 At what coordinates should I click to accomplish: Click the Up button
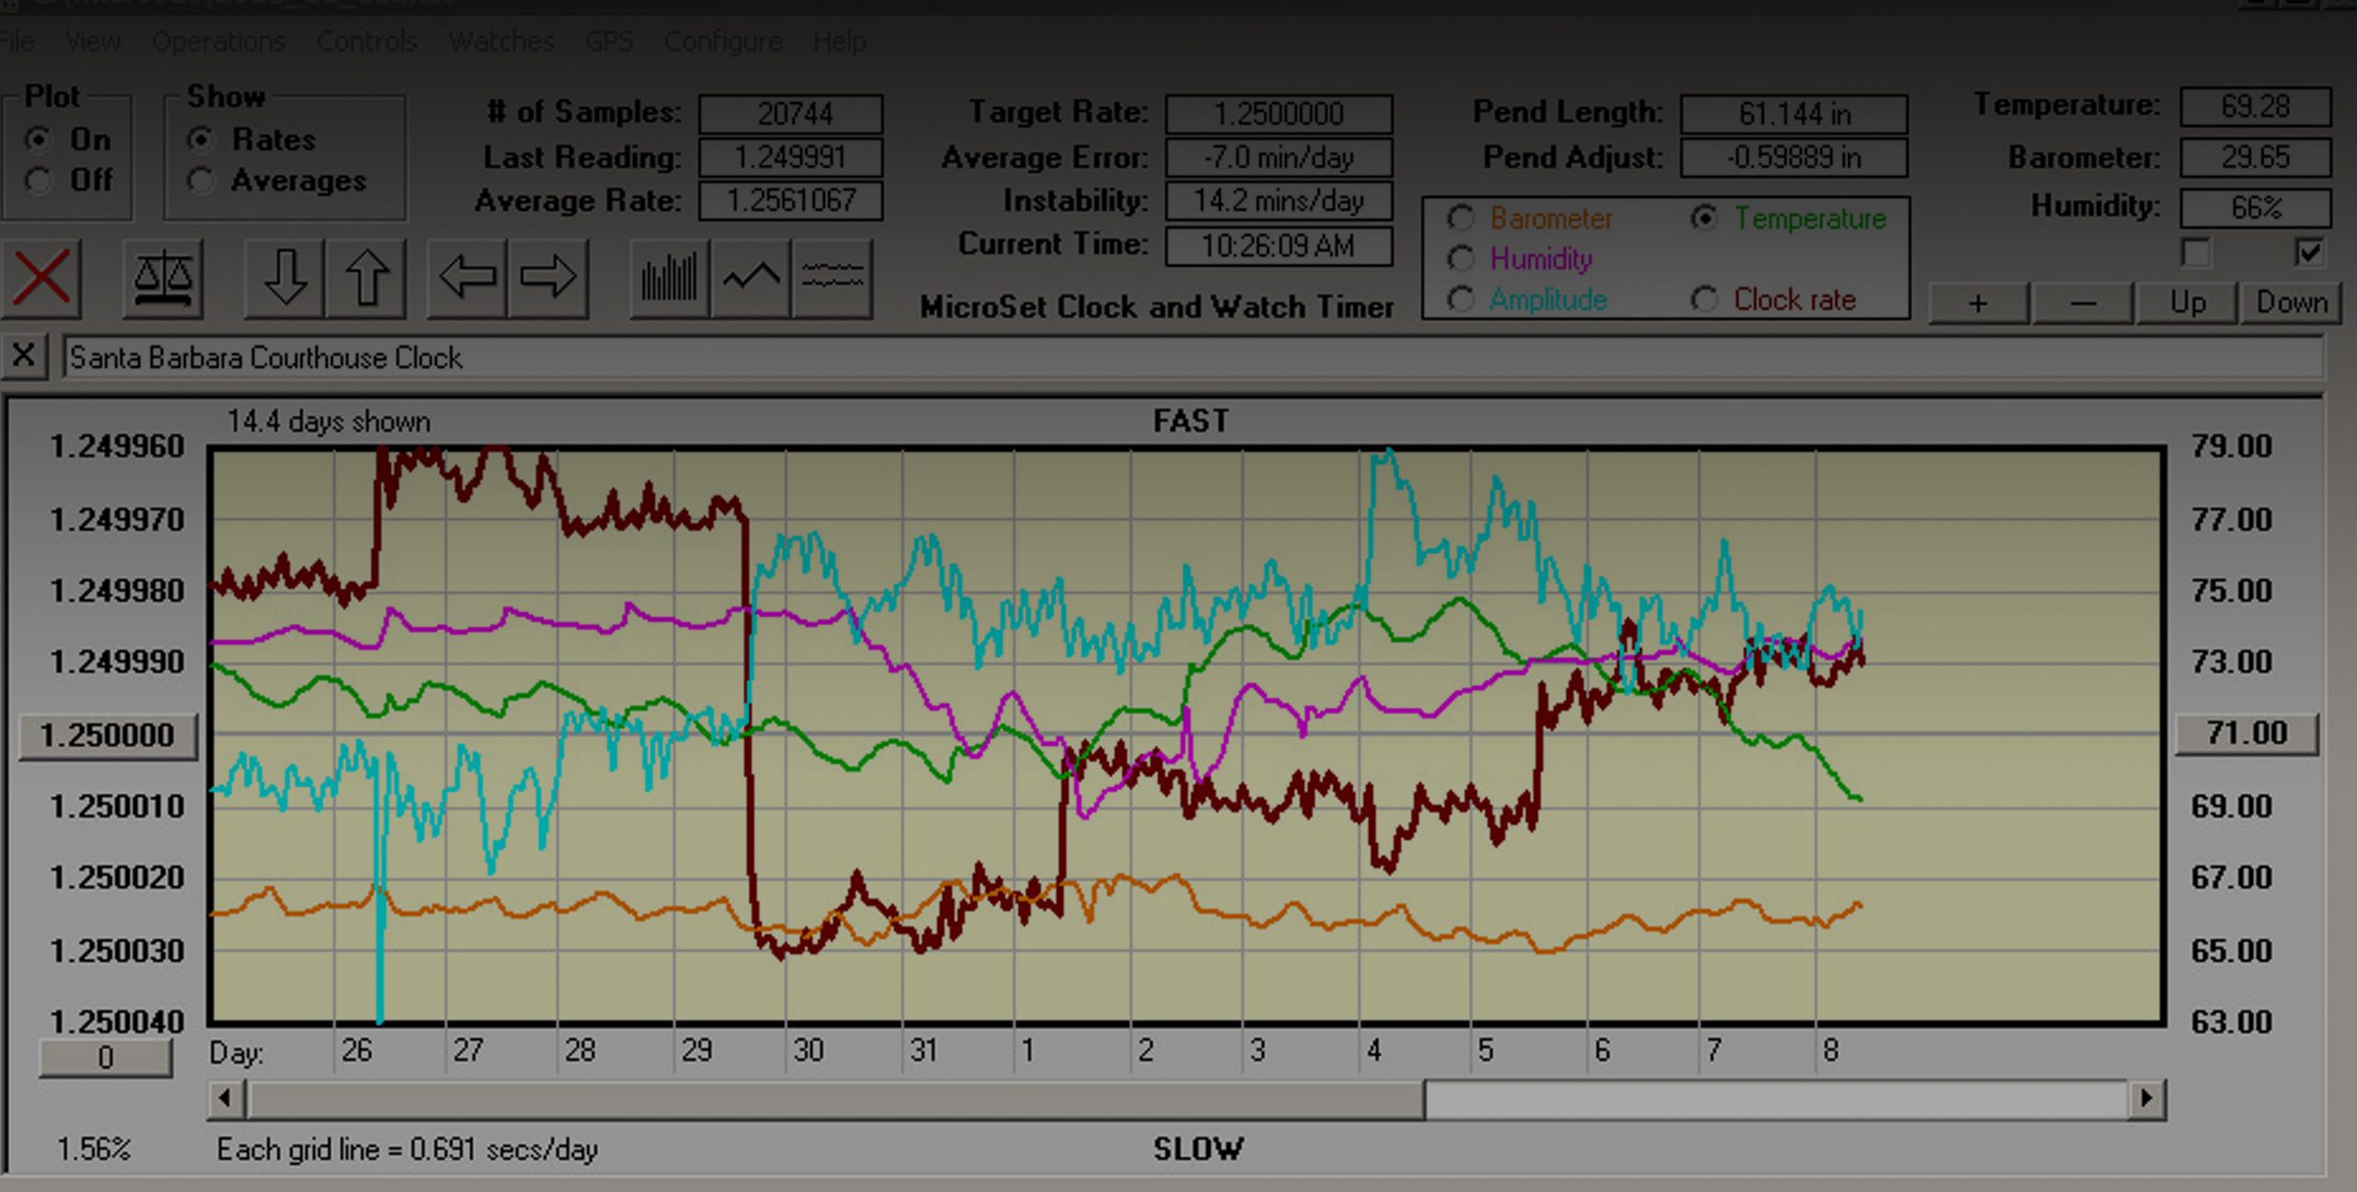tap(2187, 303)
